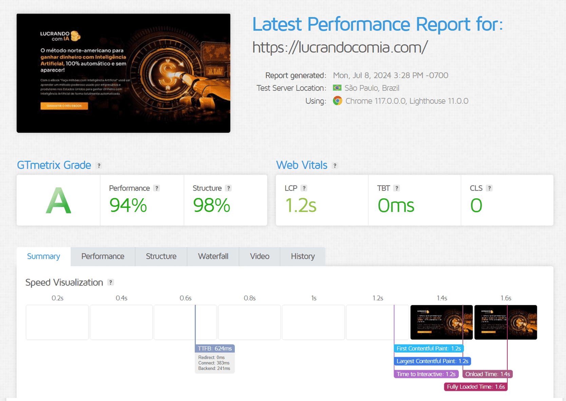
Task: Open Performance score help tooltip
Action: [156, 188]
